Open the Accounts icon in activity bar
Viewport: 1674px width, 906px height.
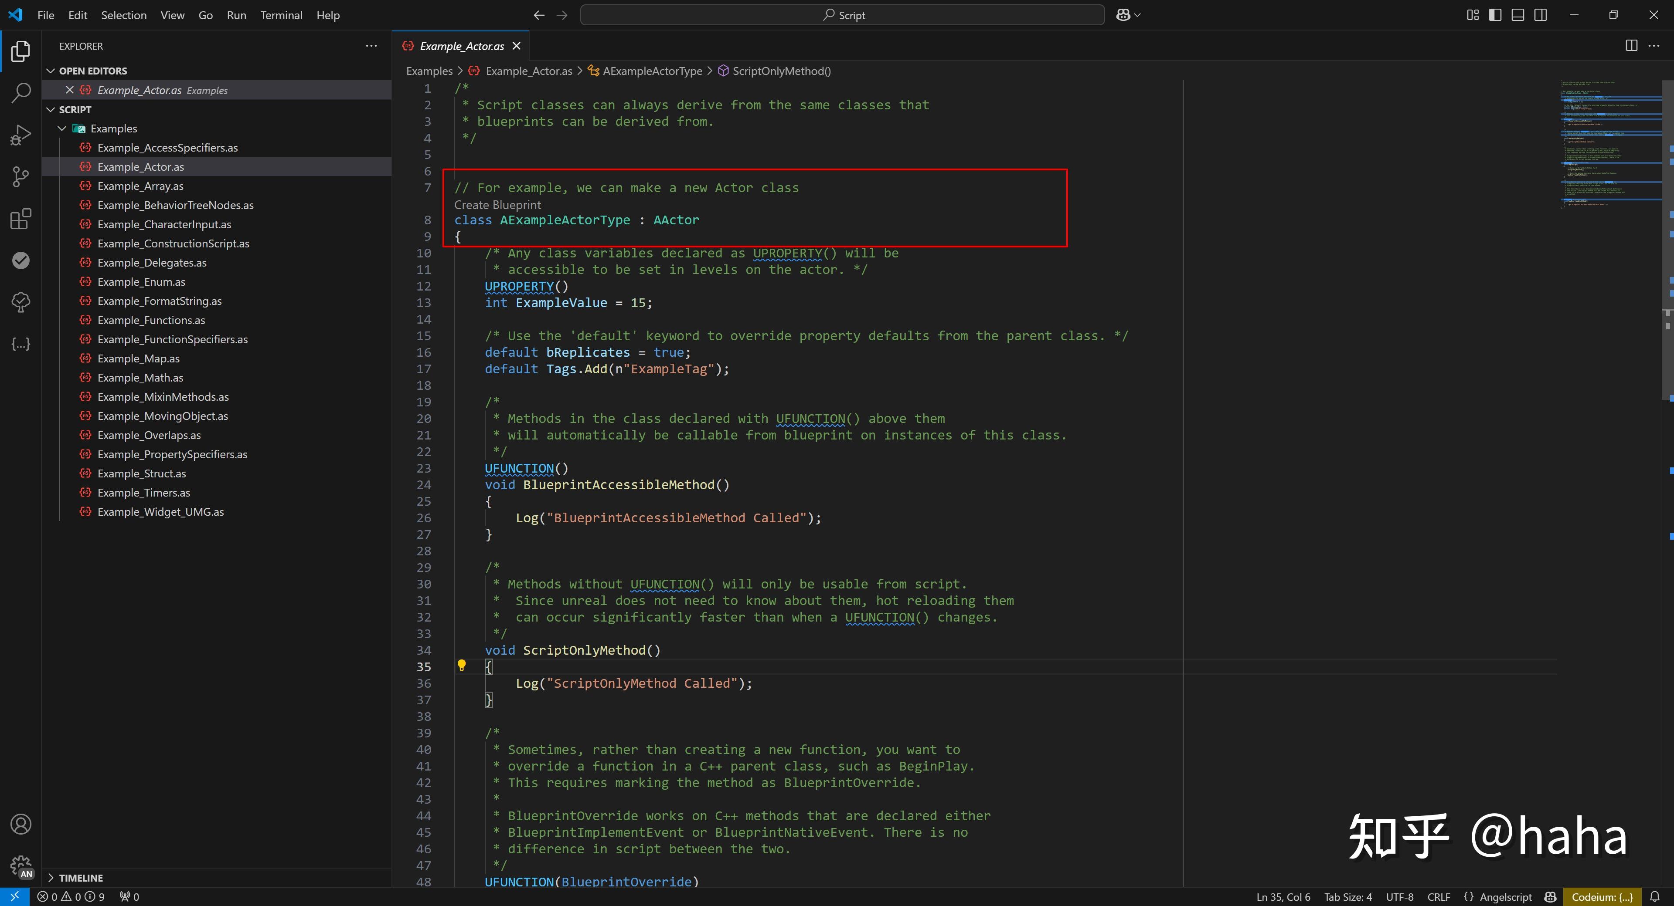[x=21, y=824]
